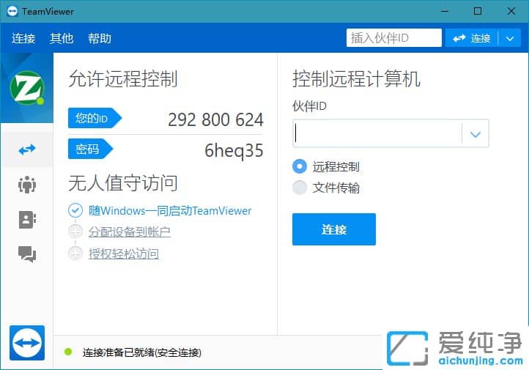
Task: Click the password value 6heq35
Action: point(234,151)
